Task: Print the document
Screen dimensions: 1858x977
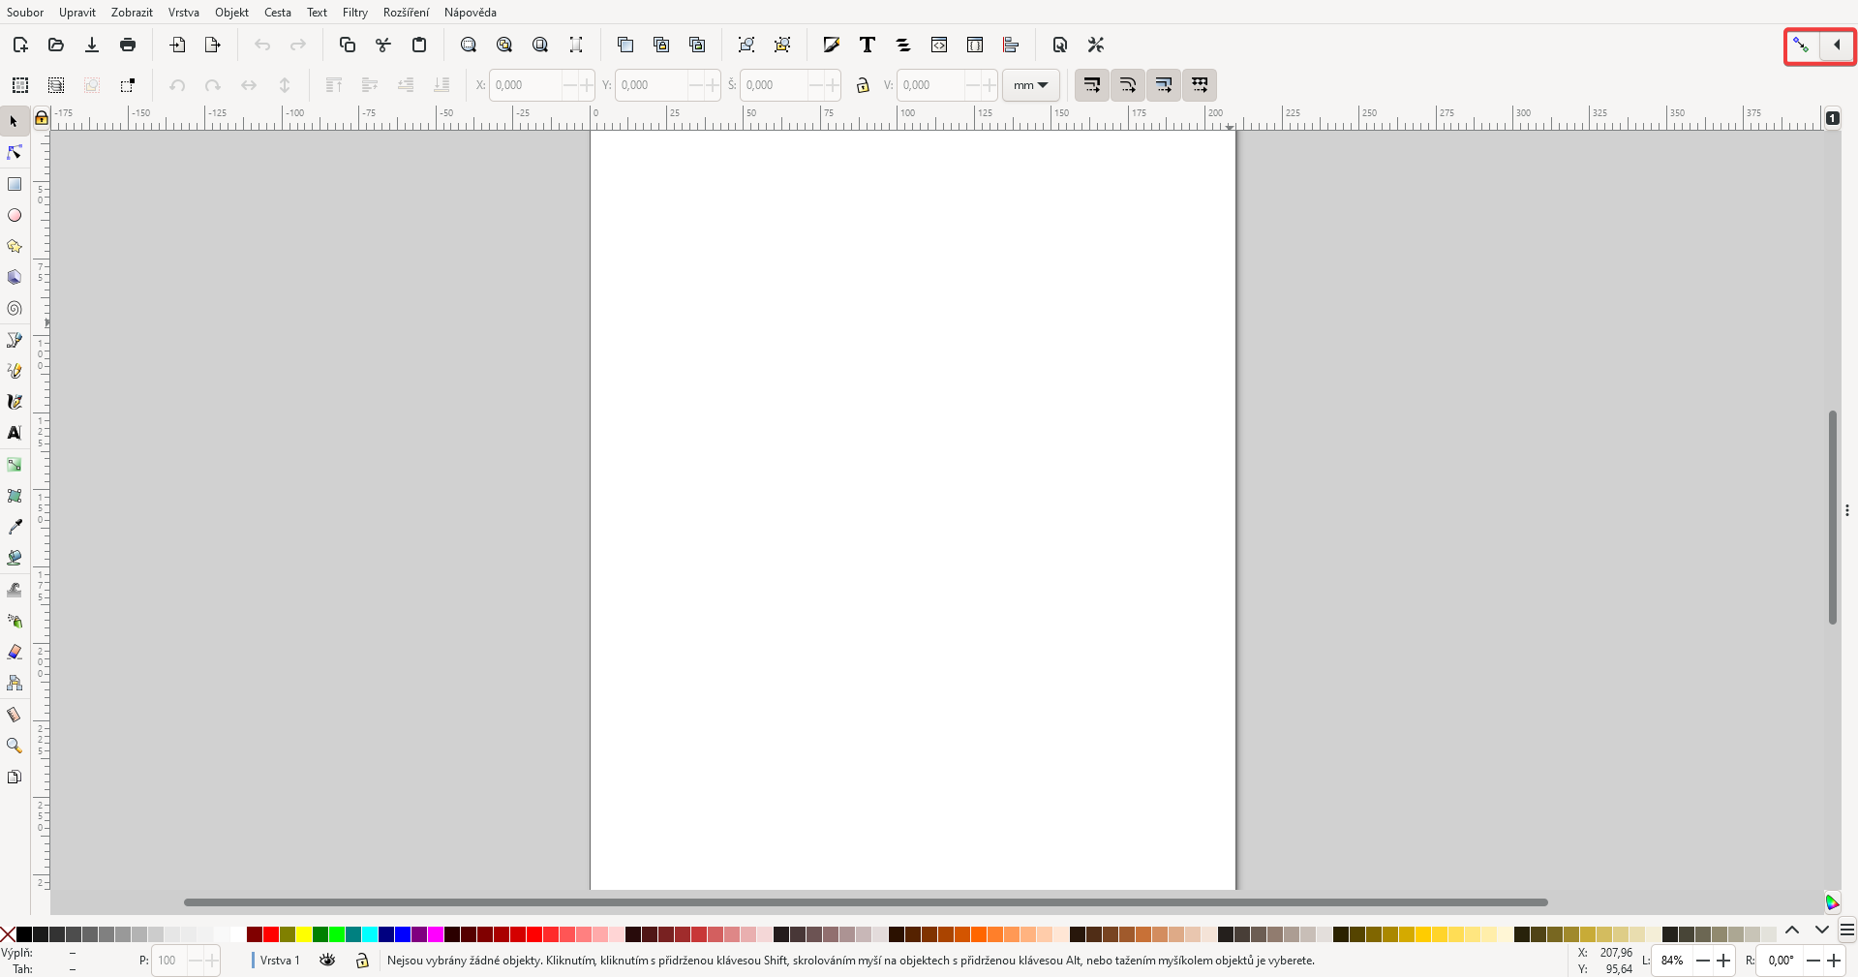Action: 127,45
